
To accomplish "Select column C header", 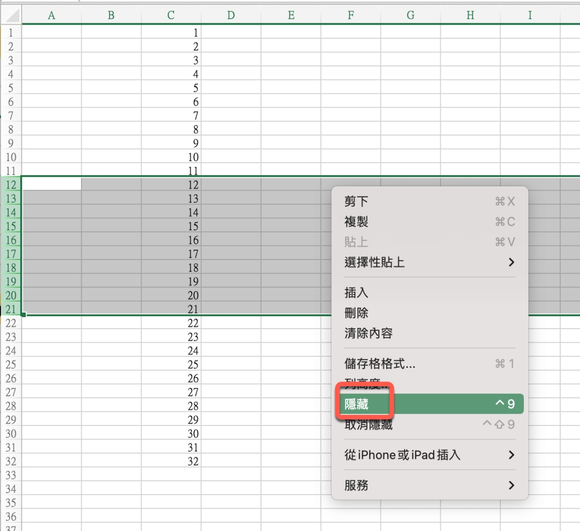I will tap(171, 15).
